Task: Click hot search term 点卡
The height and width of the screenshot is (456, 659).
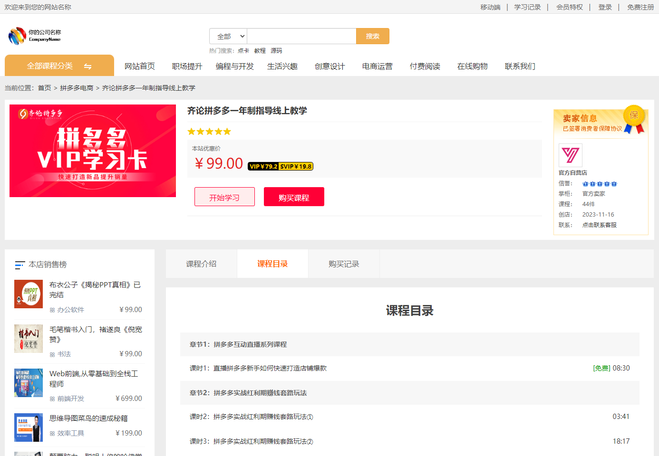Action: tap(243, 51)
